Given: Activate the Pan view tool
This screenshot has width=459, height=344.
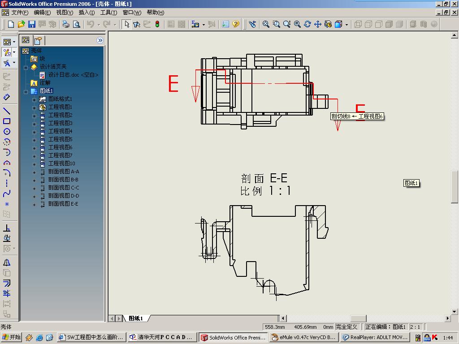Looking at the screenshot, I should (x=317, y=24).
